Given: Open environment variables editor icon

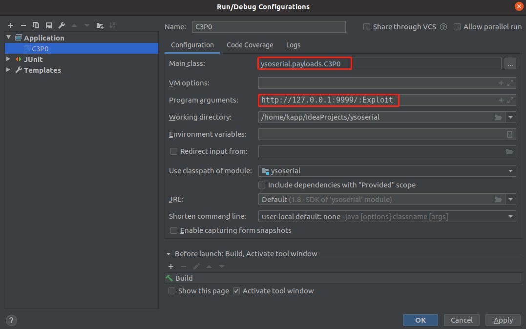Looking at the screenshot, I should click(x=510, y=134).
